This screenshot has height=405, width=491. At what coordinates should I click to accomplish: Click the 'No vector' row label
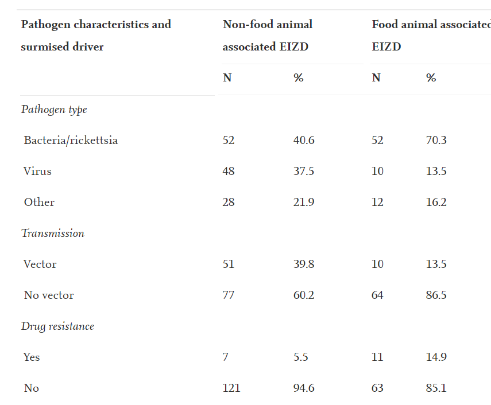click(x=49, y=295)
